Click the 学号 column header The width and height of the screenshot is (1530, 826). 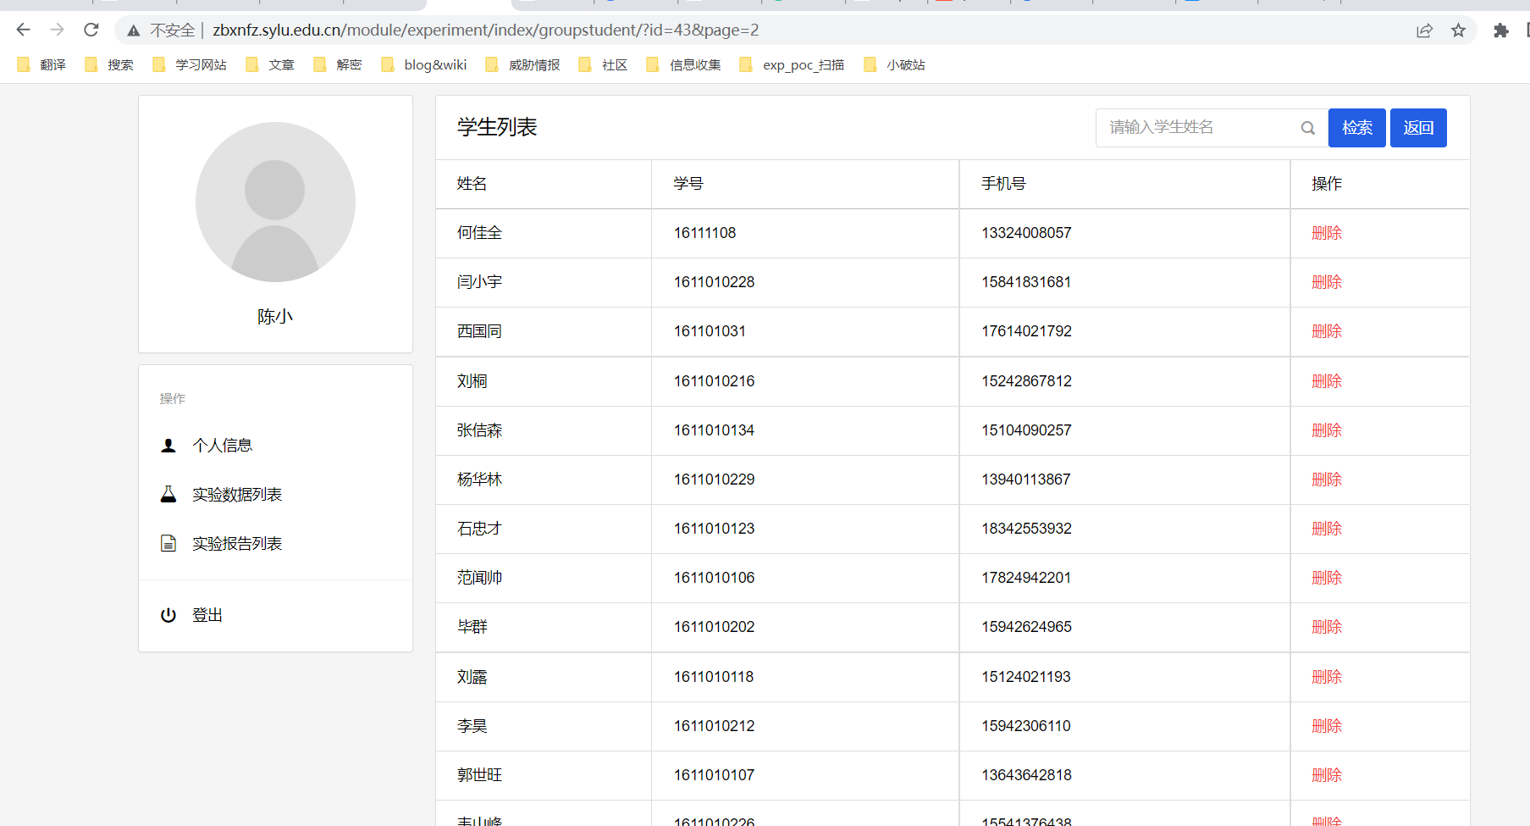click(x=688, y=184)
